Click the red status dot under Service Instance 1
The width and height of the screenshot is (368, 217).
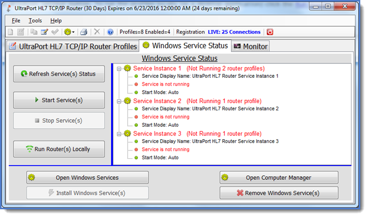pos(136,84)
